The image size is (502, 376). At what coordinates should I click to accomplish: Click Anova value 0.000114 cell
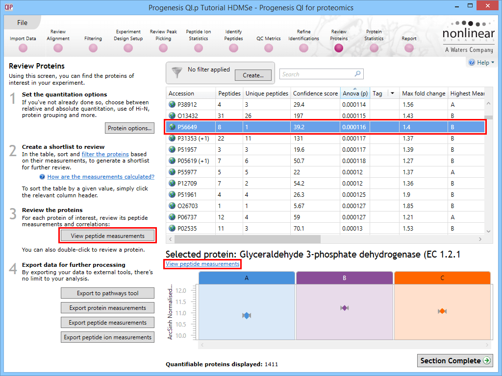pos(355,105)
